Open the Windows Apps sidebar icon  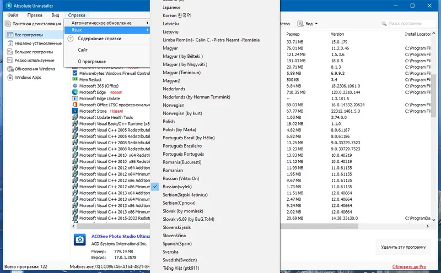coord(10,77)
